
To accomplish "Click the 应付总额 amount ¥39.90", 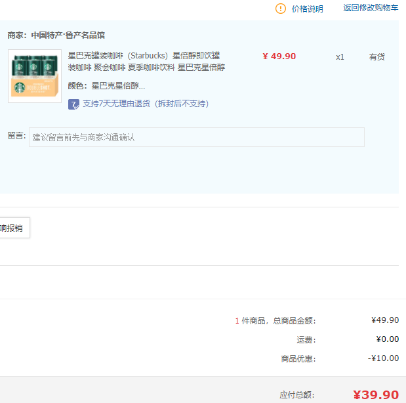I will pyautogui.click(x=376, y=394).
